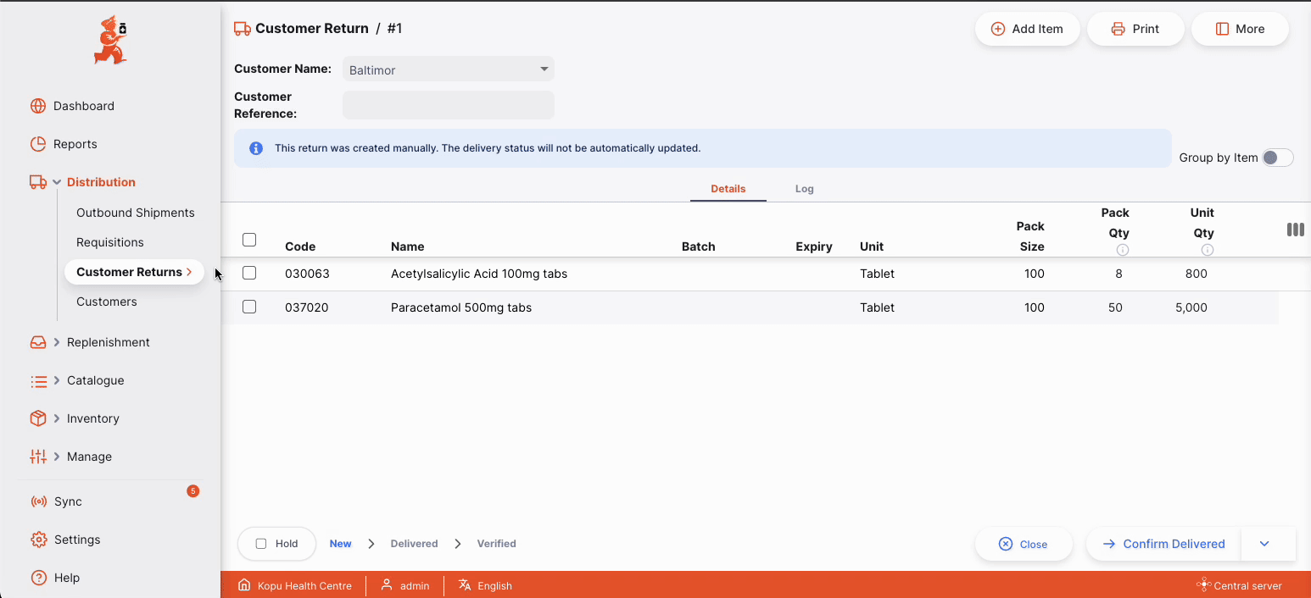Click the Add Item button
Image resolution: width=1311 pixels, height=598 pixels.
click(x=1028, y=29)
